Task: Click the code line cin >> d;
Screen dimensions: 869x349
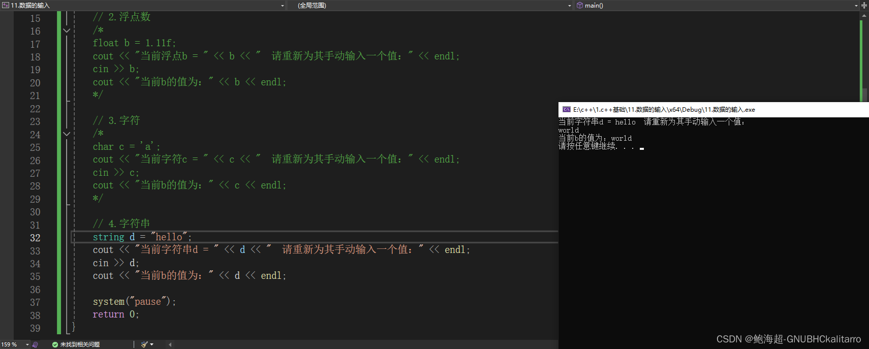Action: pyautogui.click(x=116, y=263)
